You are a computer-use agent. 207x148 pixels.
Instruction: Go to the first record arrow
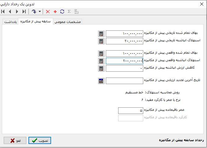point(3,11)
